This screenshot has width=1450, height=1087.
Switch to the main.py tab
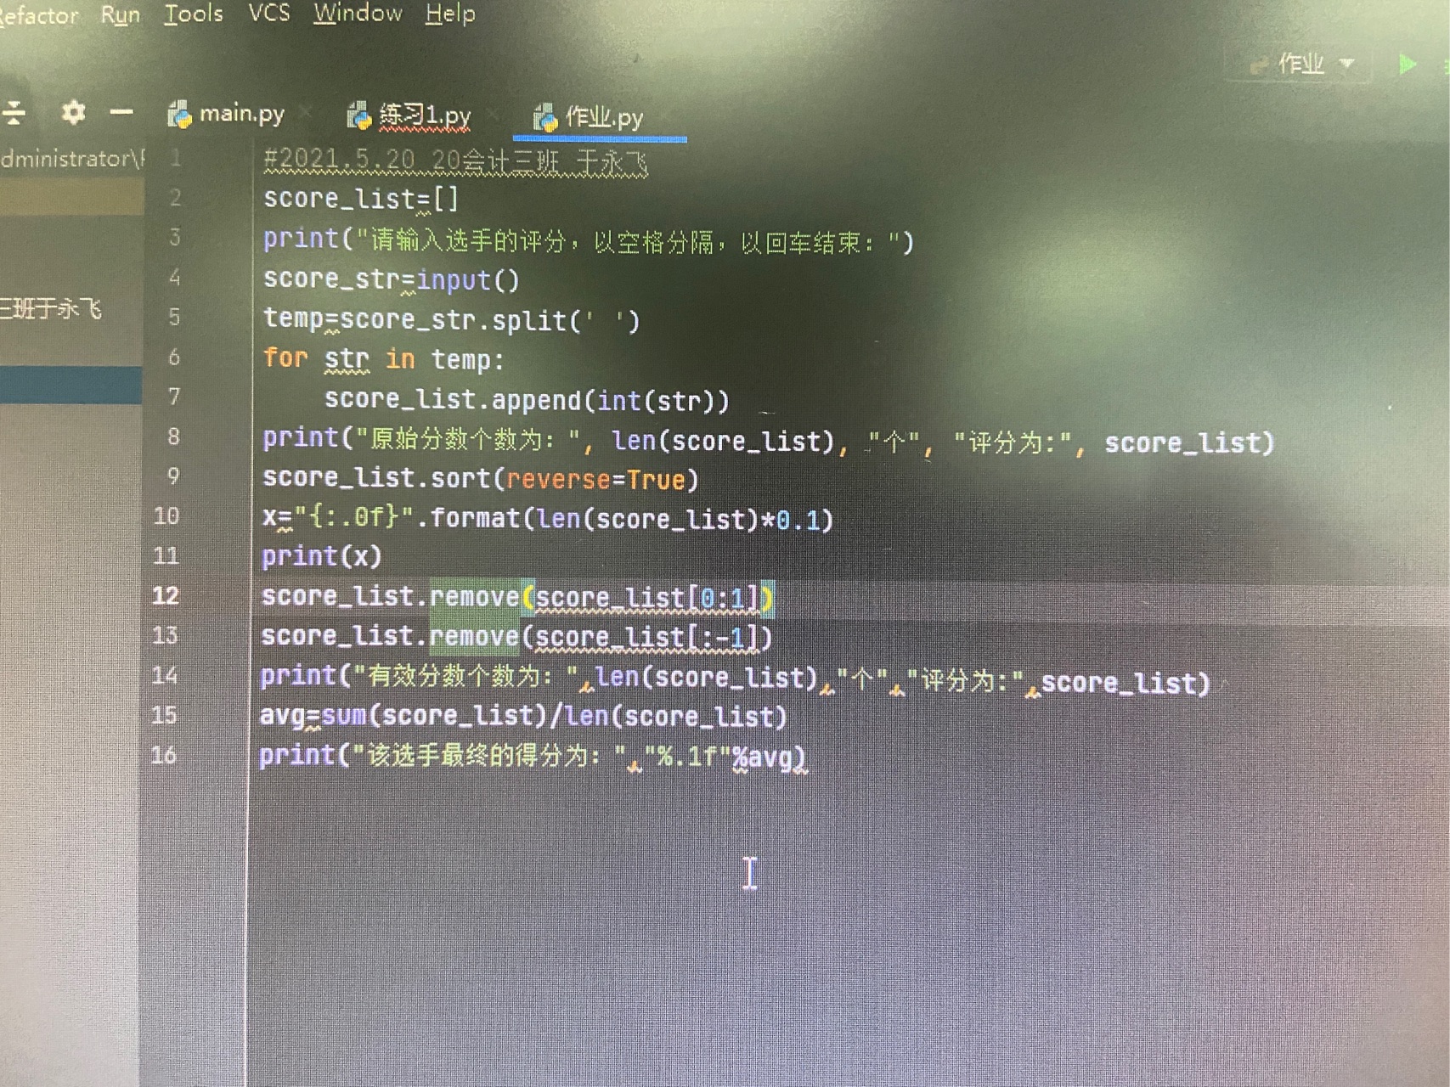tap(241, 114)
